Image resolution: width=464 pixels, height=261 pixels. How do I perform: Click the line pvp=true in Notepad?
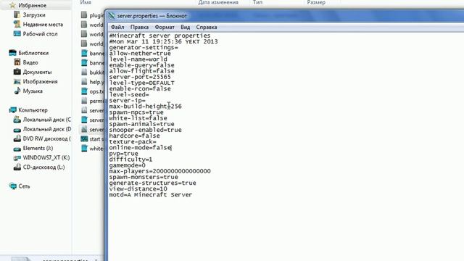pyautogui.click(x=124, y=153)
